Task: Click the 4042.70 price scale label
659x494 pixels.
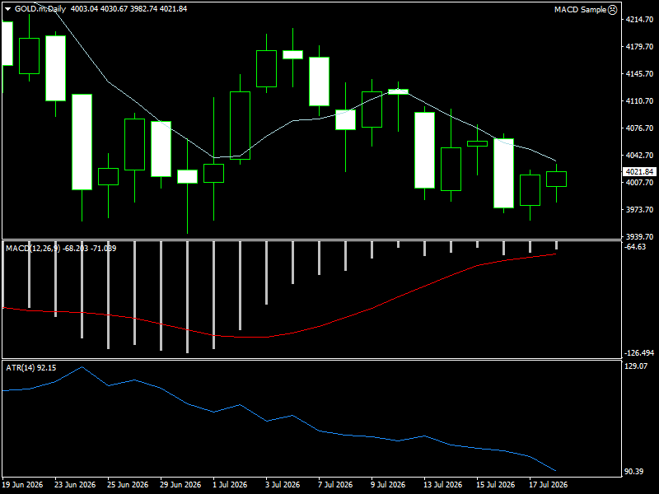Action: pos(639,156)
